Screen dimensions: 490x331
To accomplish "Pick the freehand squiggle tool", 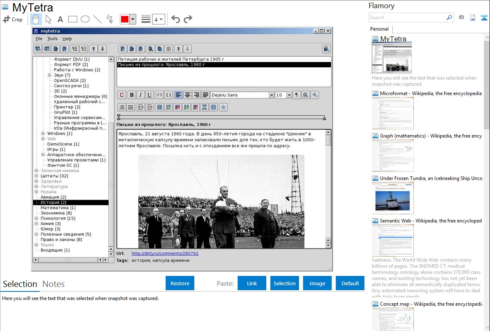I will [x=109, y=19].
